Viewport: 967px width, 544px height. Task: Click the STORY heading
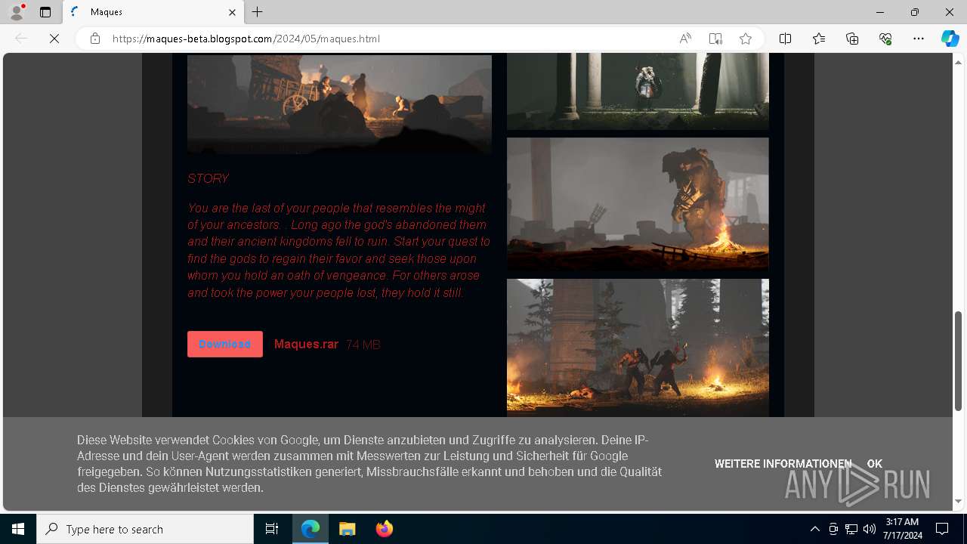(208, 179)
